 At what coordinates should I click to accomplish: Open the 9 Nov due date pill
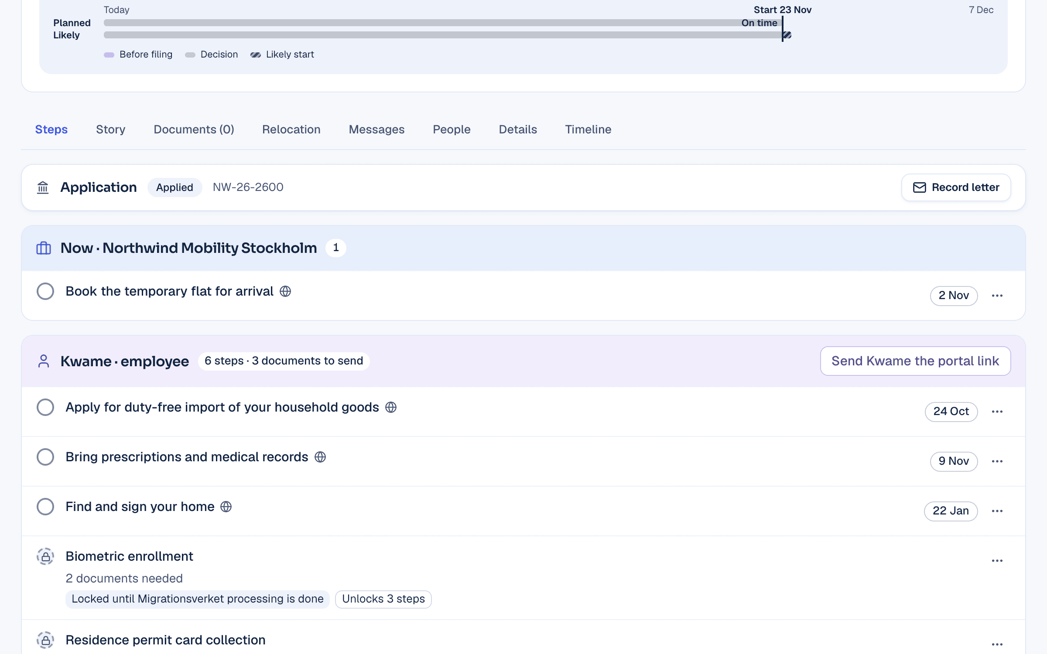click(954, 461)
